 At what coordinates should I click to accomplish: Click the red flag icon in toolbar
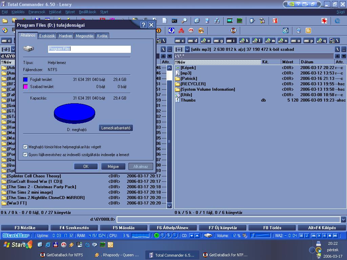275,21
